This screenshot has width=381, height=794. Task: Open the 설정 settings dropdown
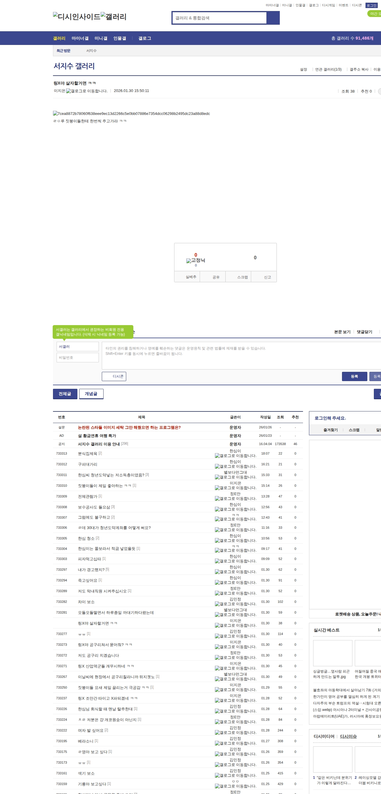(303, 69)
